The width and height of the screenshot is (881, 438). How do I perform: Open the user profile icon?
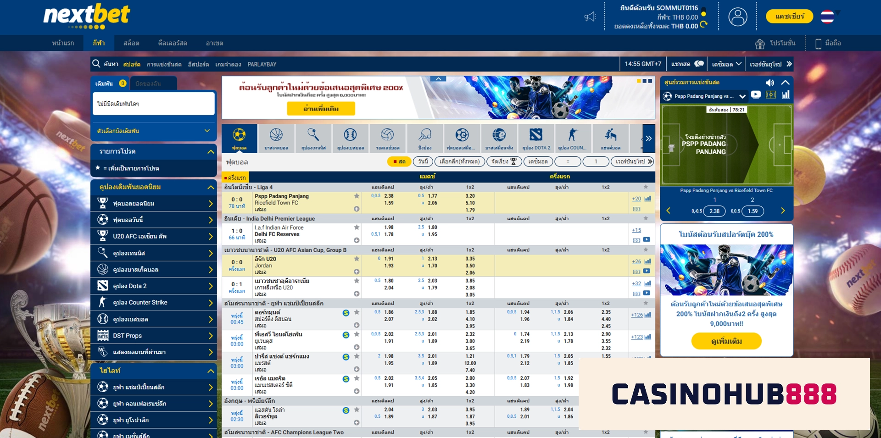point(738,17)
